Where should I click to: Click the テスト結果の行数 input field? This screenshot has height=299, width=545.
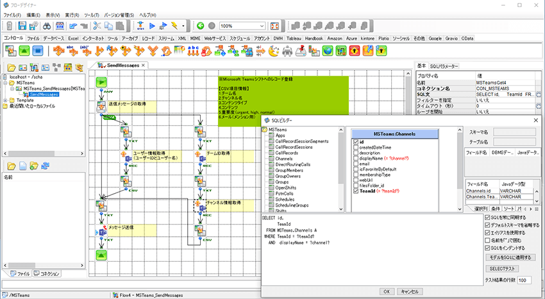click(524, 280)
